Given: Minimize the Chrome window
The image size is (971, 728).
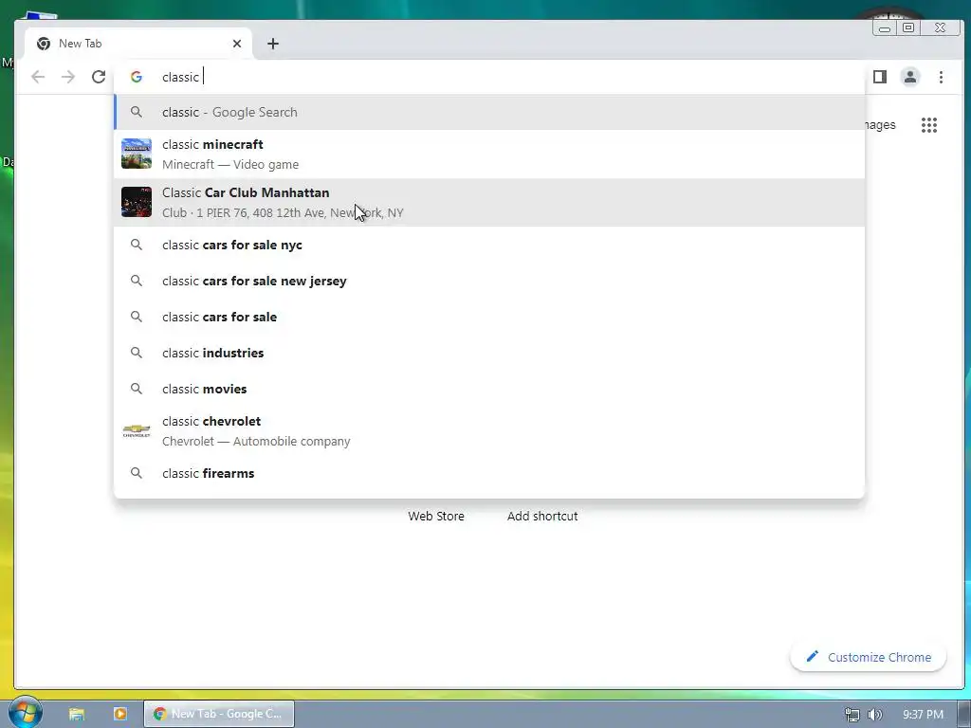Looking at the screenshot, I should tap(885, 27).
